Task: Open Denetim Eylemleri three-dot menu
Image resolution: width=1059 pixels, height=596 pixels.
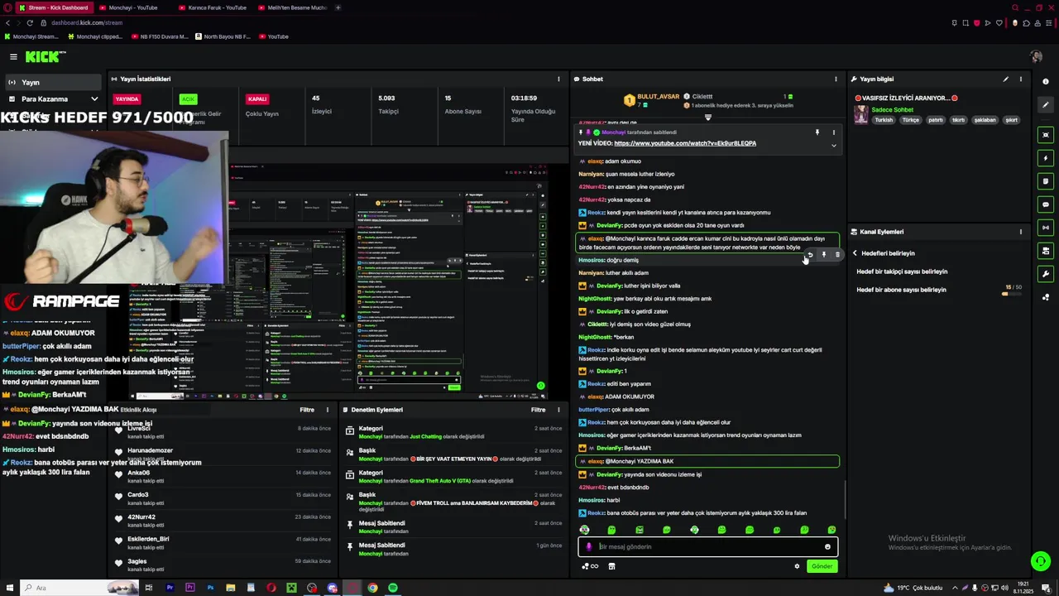Action: [x=558, y=410]
